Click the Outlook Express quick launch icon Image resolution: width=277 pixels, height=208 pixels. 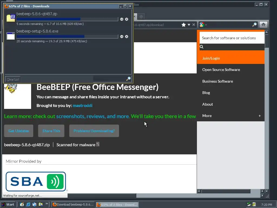34,204
